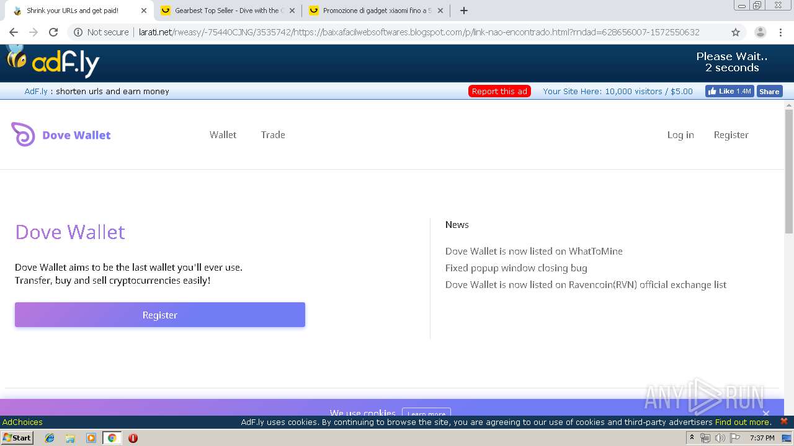Click Find out more in cookie notice
The image size is (794, 446).
pyautogui.click(x=743, y=422)
